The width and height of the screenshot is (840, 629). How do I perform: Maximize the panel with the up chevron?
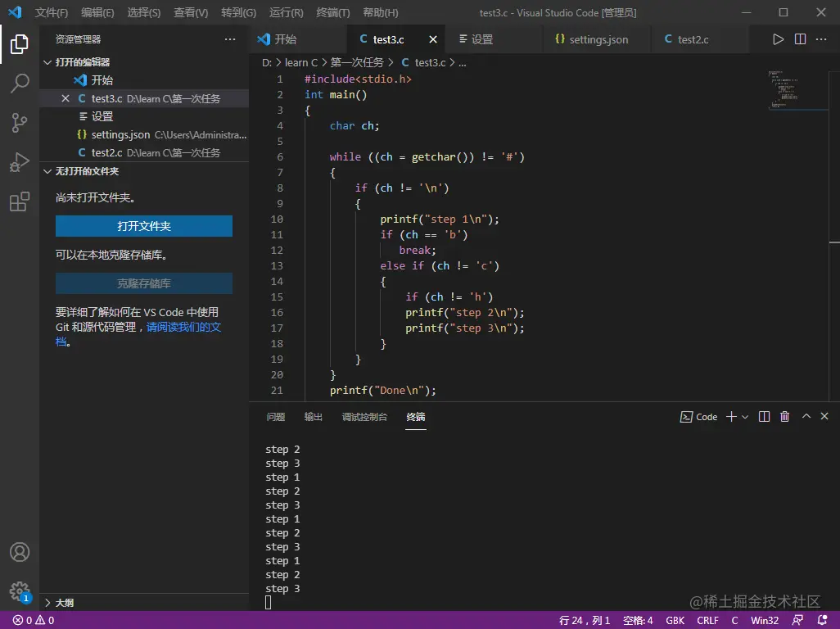806,417
